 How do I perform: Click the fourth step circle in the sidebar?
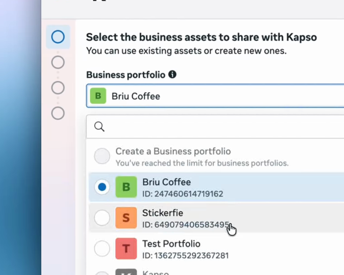coord(58,113)
